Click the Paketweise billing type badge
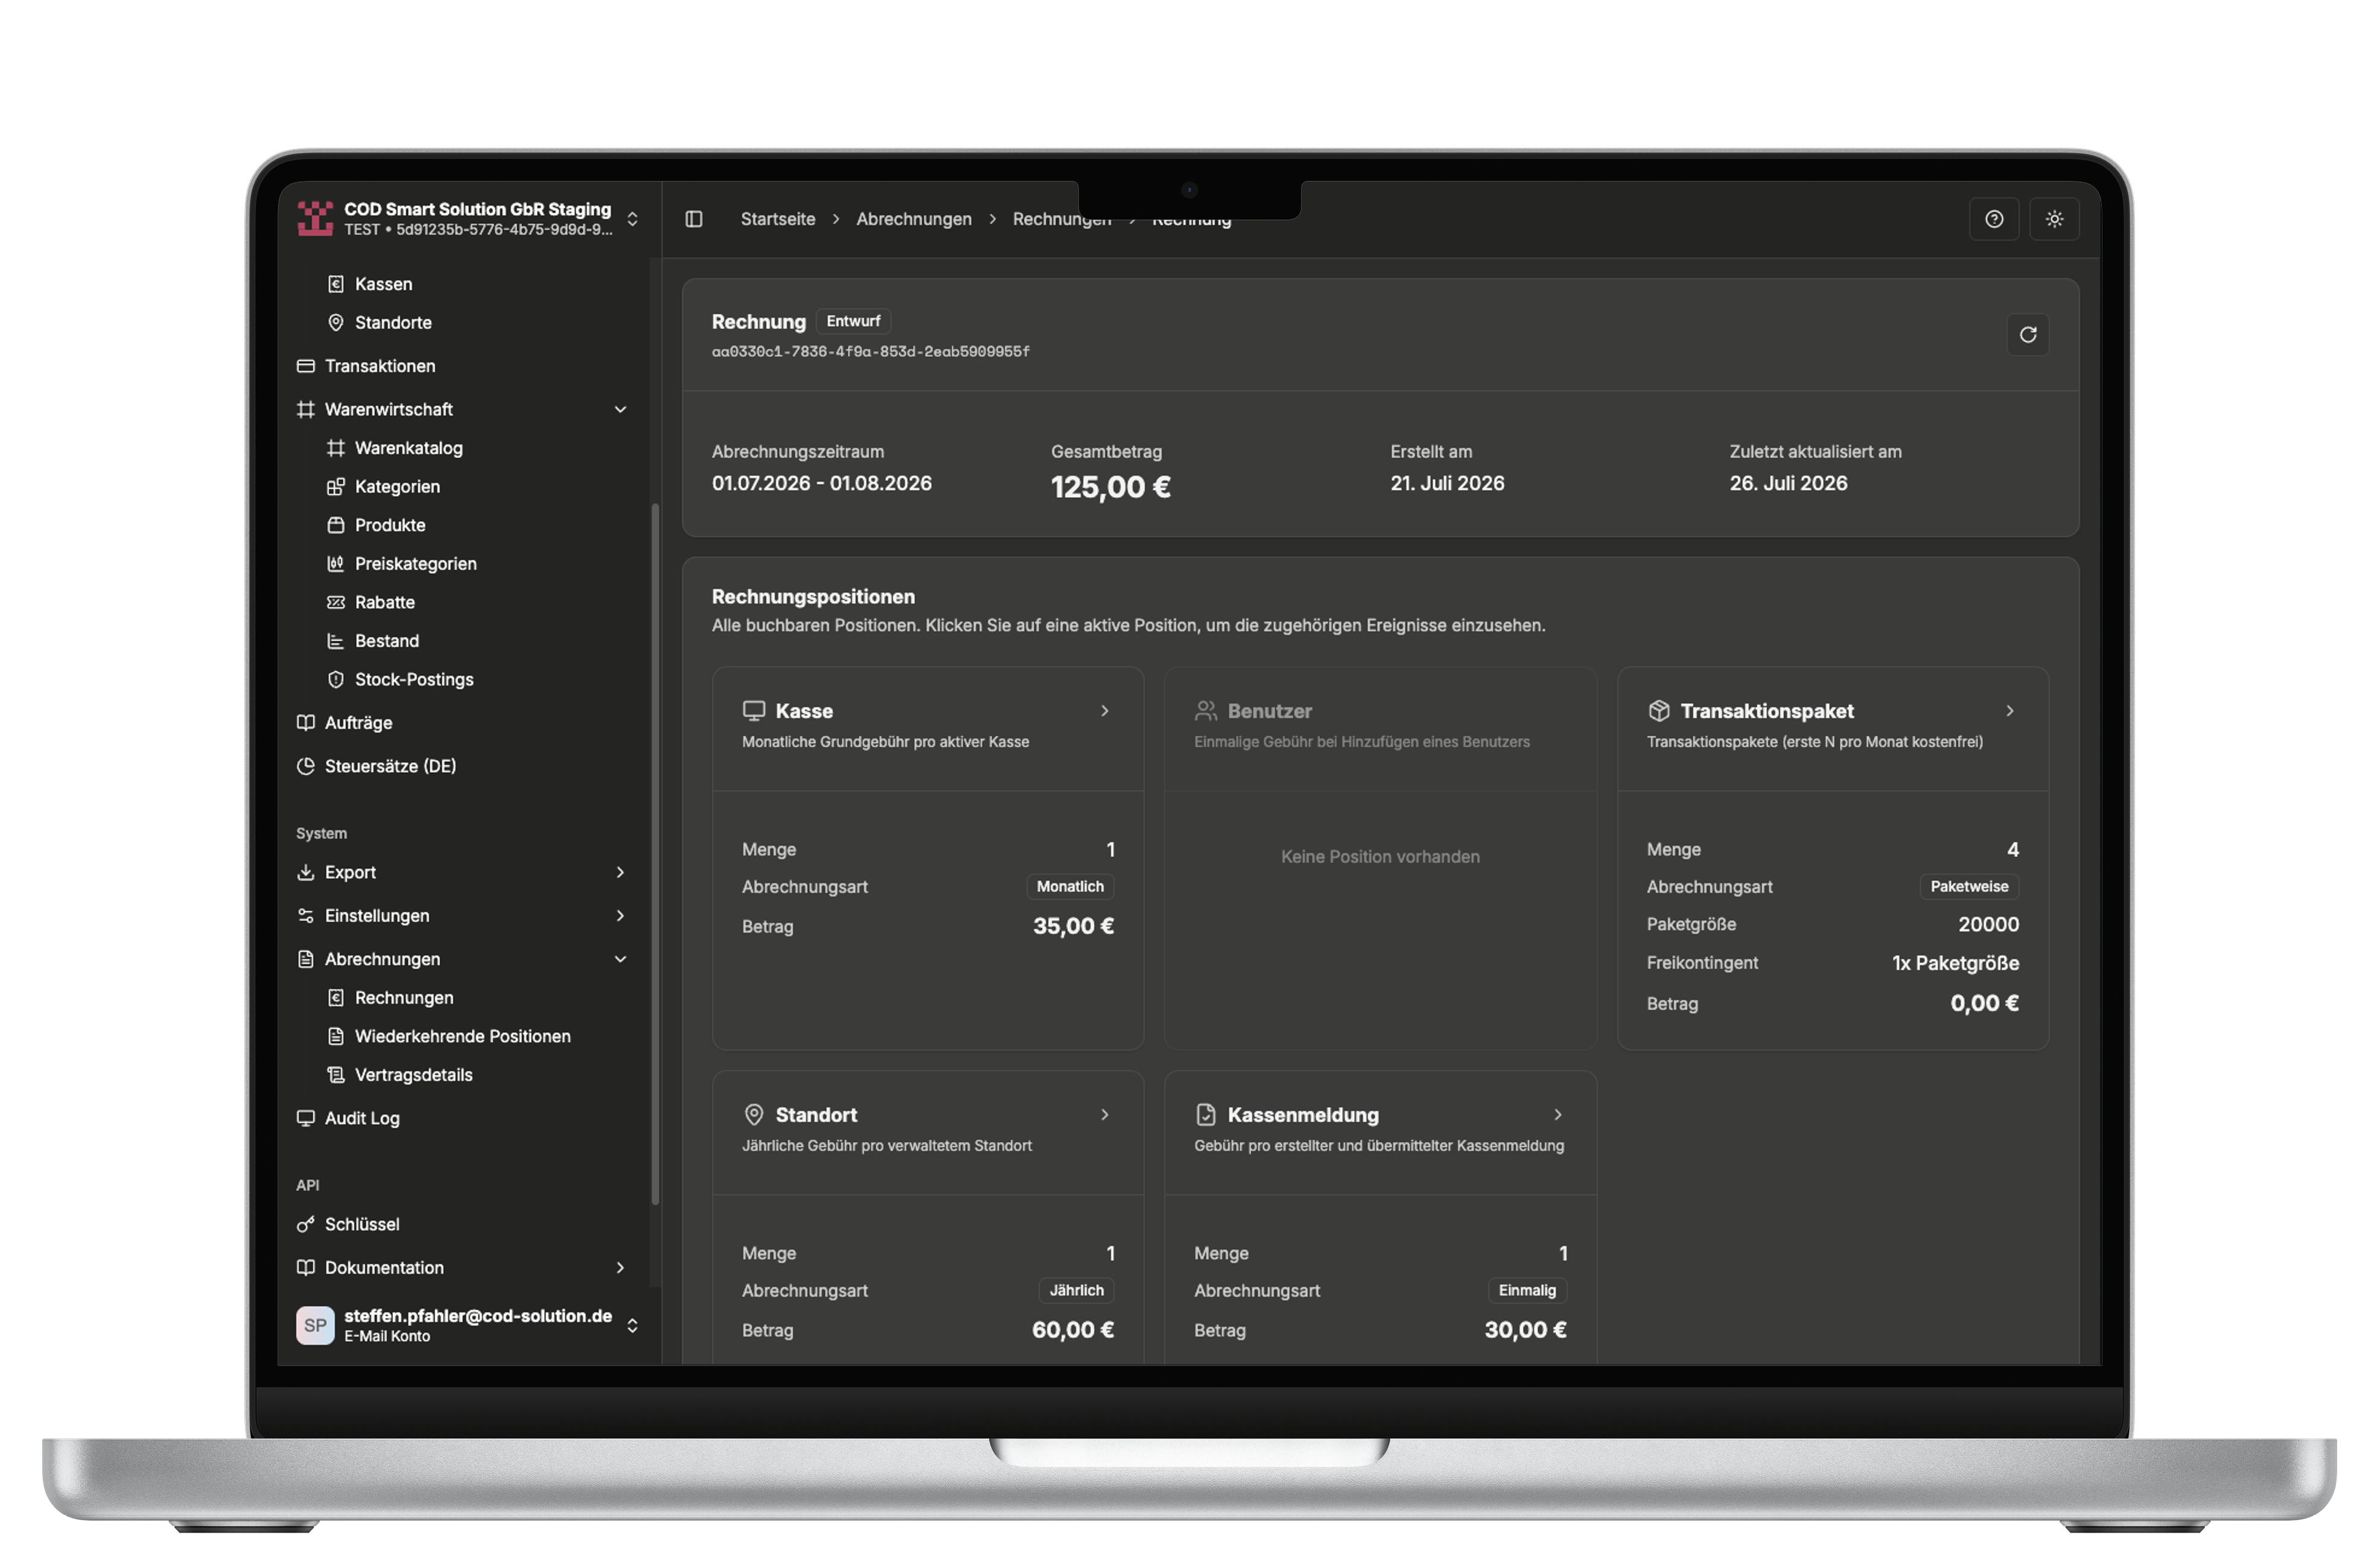2380x1547 pixels. [1969, 887]
